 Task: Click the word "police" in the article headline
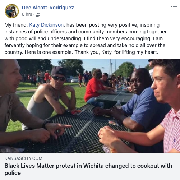click(x=13, y=173)
